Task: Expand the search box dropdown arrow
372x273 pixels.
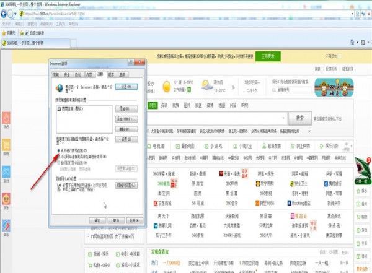Action: tap(283, 118)
